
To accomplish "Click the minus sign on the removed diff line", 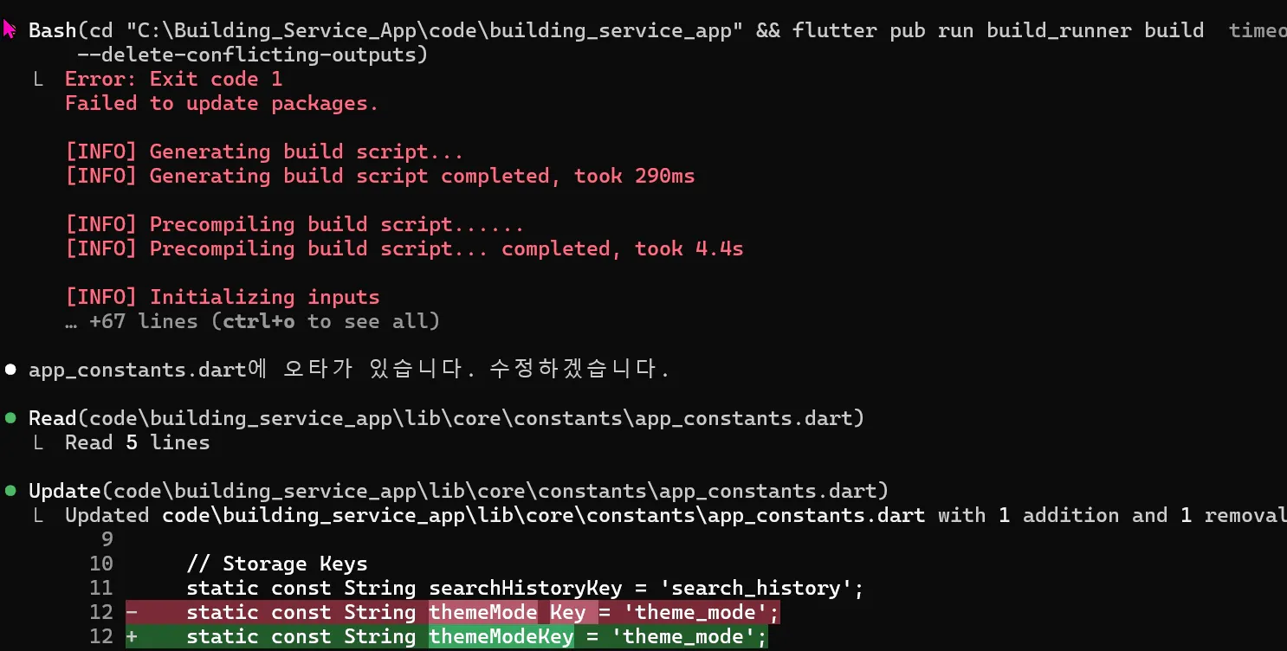I will (x=132, y=613).
